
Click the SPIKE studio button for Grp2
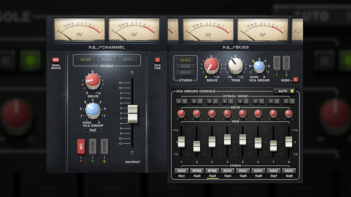coord(197,171)
